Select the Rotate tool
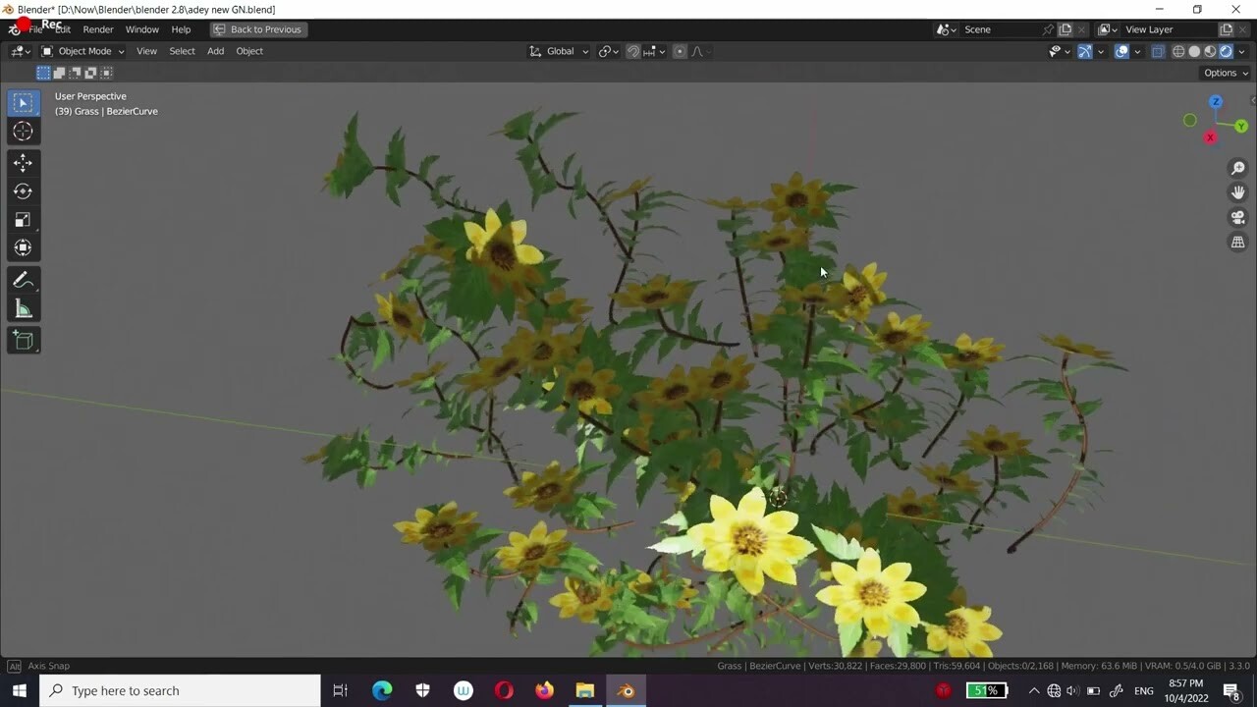 coord(23,191)
